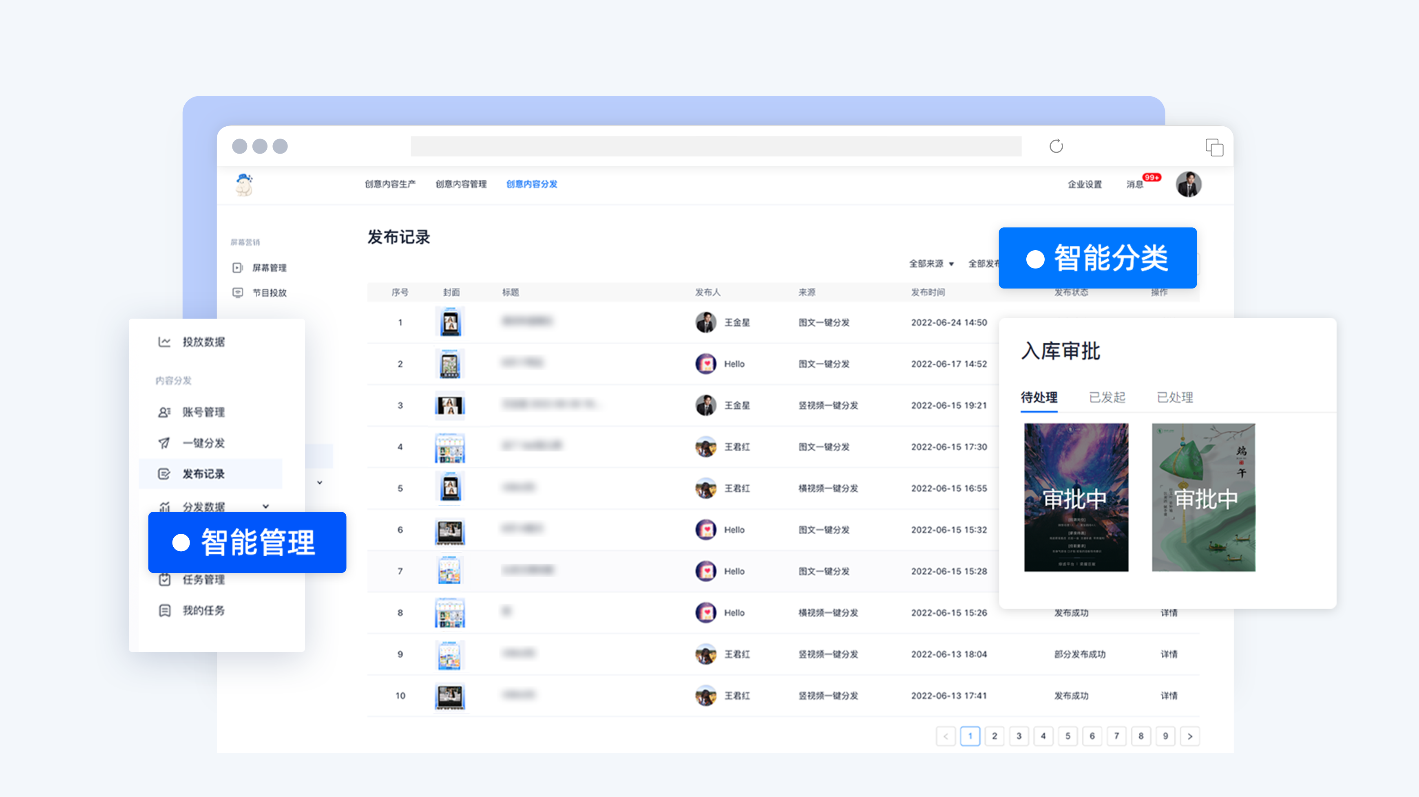
Task: Open 屏幕管理 from the sidebar
Action: click(x=269, y=268)
